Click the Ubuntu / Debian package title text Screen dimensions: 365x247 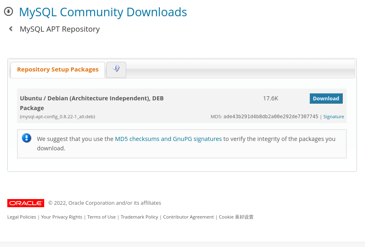click(92, 103)
